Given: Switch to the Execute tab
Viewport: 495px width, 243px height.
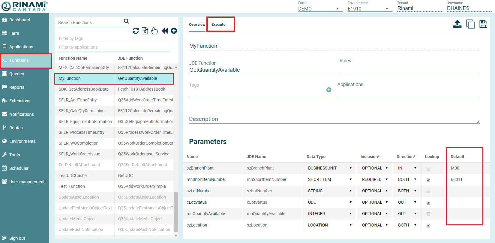Looking at the screenshot, I should tap(218, 25).
